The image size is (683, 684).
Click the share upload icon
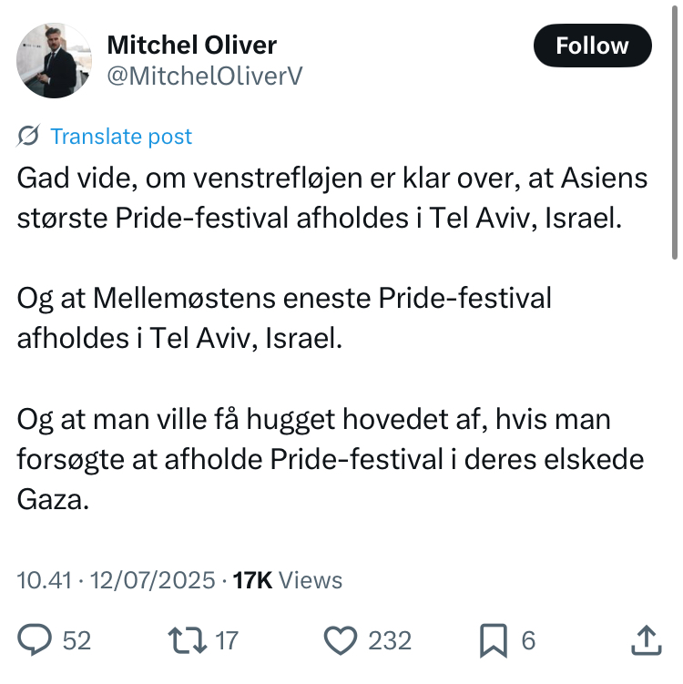coord(646,641)
